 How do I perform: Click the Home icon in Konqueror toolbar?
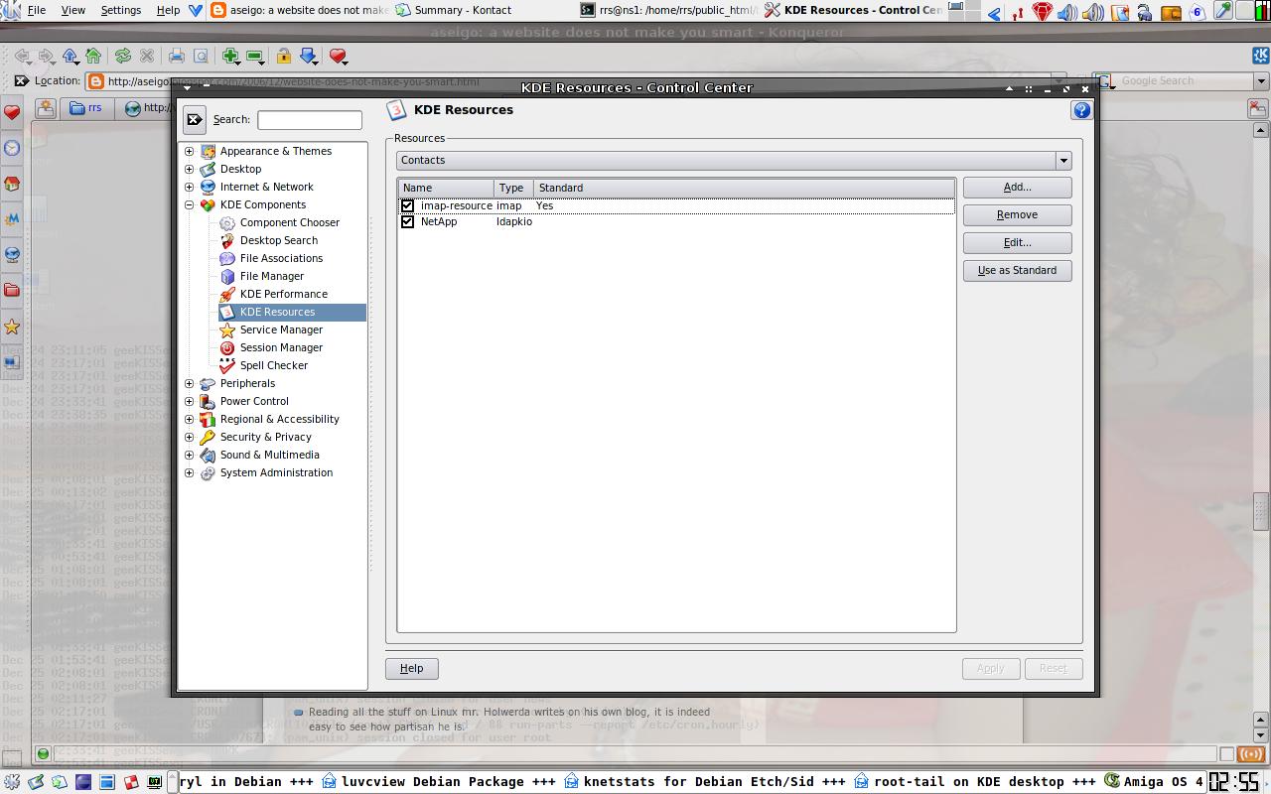click(x=93, y=57)
